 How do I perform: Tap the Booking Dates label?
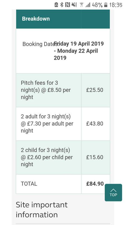coord(40,44)
